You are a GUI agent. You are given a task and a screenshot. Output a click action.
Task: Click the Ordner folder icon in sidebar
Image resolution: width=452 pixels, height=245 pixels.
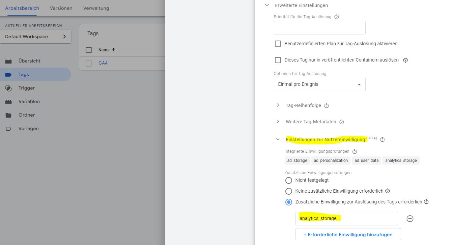point(8,115)
